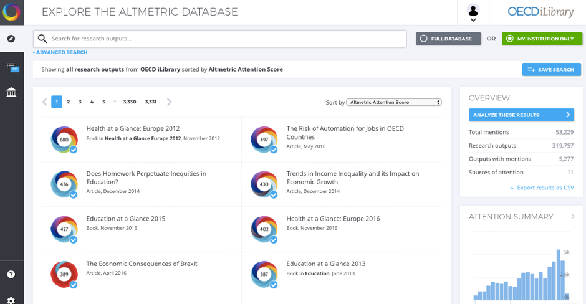Click the magnifying glass search icon
Viewport: 586px width, 304px height.
tap(42, 39)
